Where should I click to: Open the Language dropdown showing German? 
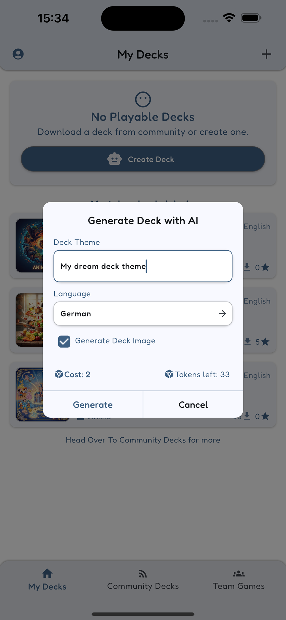[143, 314]
